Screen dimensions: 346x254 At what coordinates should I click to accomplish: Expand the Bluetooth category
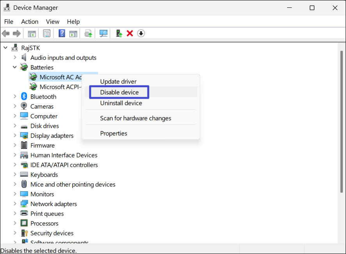click(x=15, y=97)
